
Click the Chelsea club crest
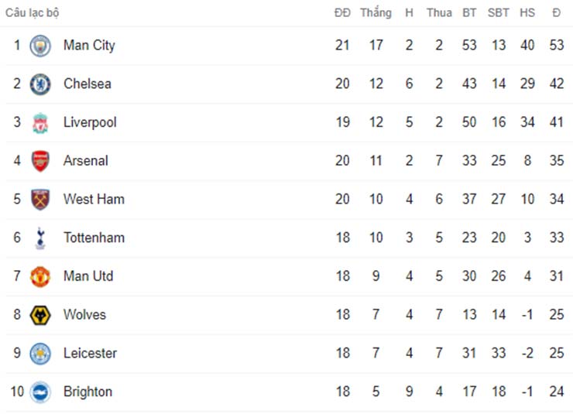coord(40,84)
